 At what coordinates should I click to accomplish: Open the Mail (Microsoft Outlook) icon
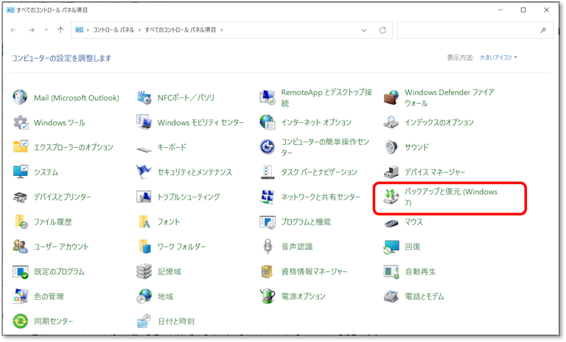tap(20, 98)
